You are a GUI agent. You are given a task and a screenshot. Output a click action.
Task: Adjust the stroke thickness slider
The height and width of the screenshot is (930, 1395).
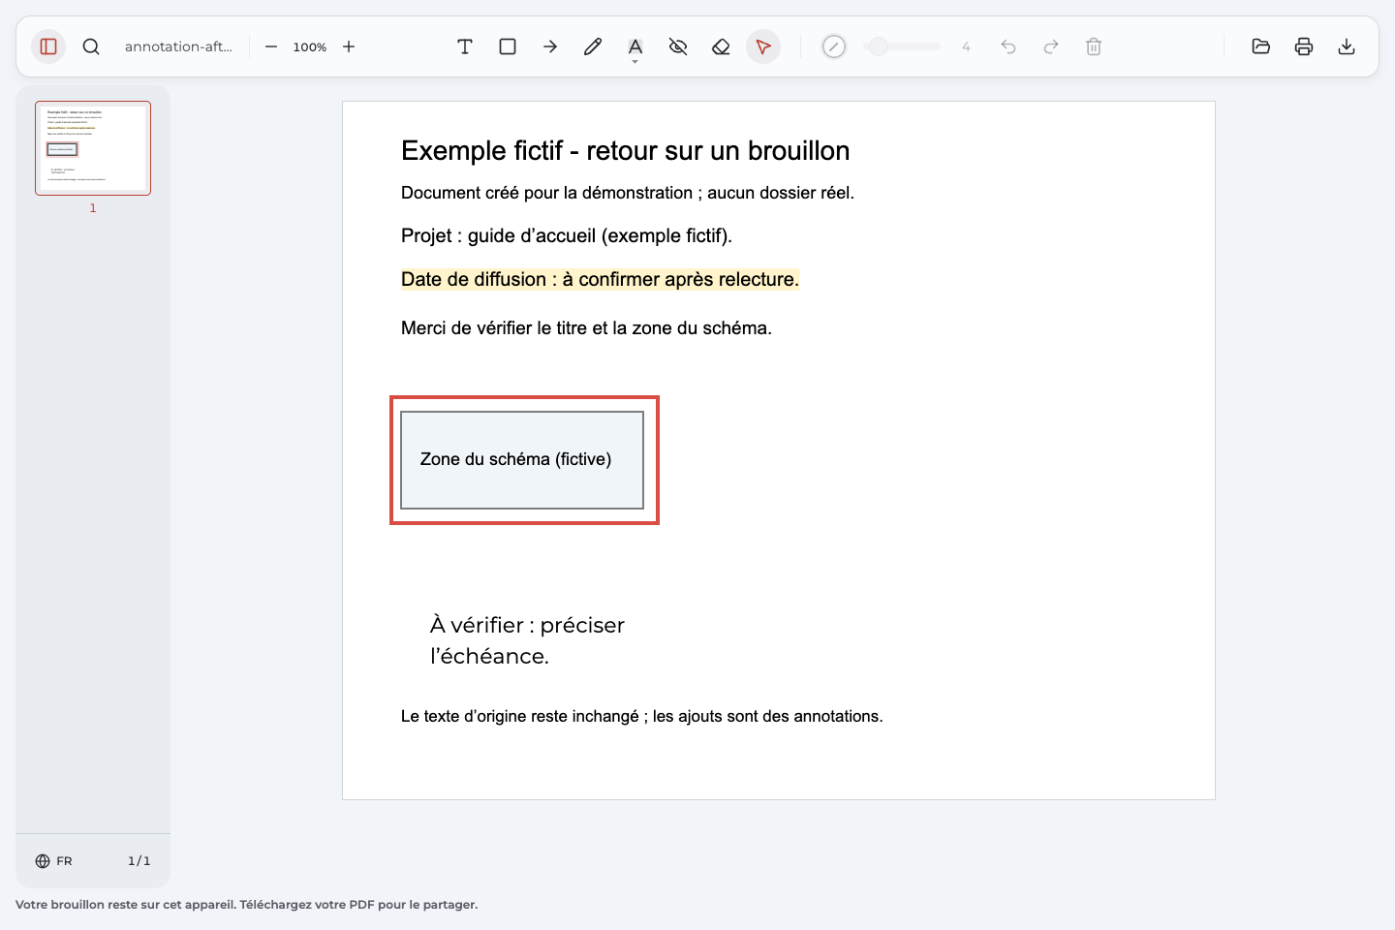point(902,46)
